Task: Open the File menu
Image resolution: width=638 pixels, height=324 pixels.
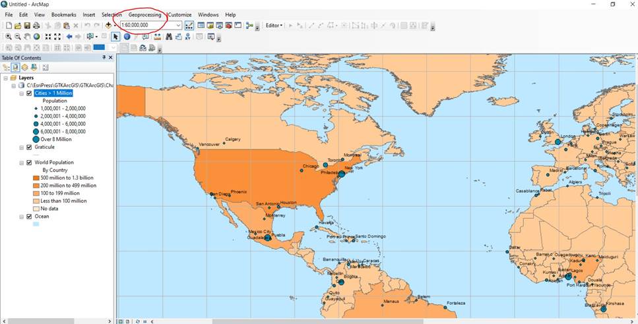Action: click(x=9, y=14)
